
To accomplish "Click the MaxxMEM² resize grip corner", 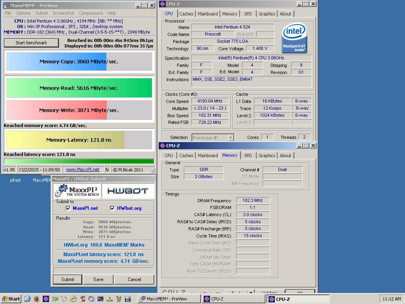I will pyautogui.click(x=153, y=170).
